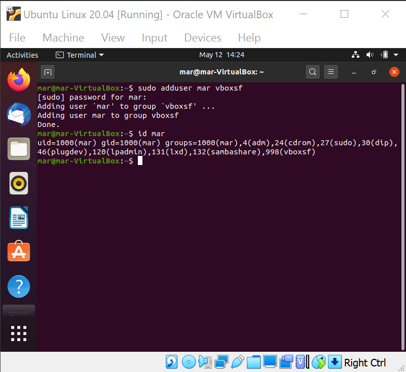Open terminal search with the magnifier icon
Viewport: 406px width, 372px height.
pyautogui.click(x=313, y=72)
